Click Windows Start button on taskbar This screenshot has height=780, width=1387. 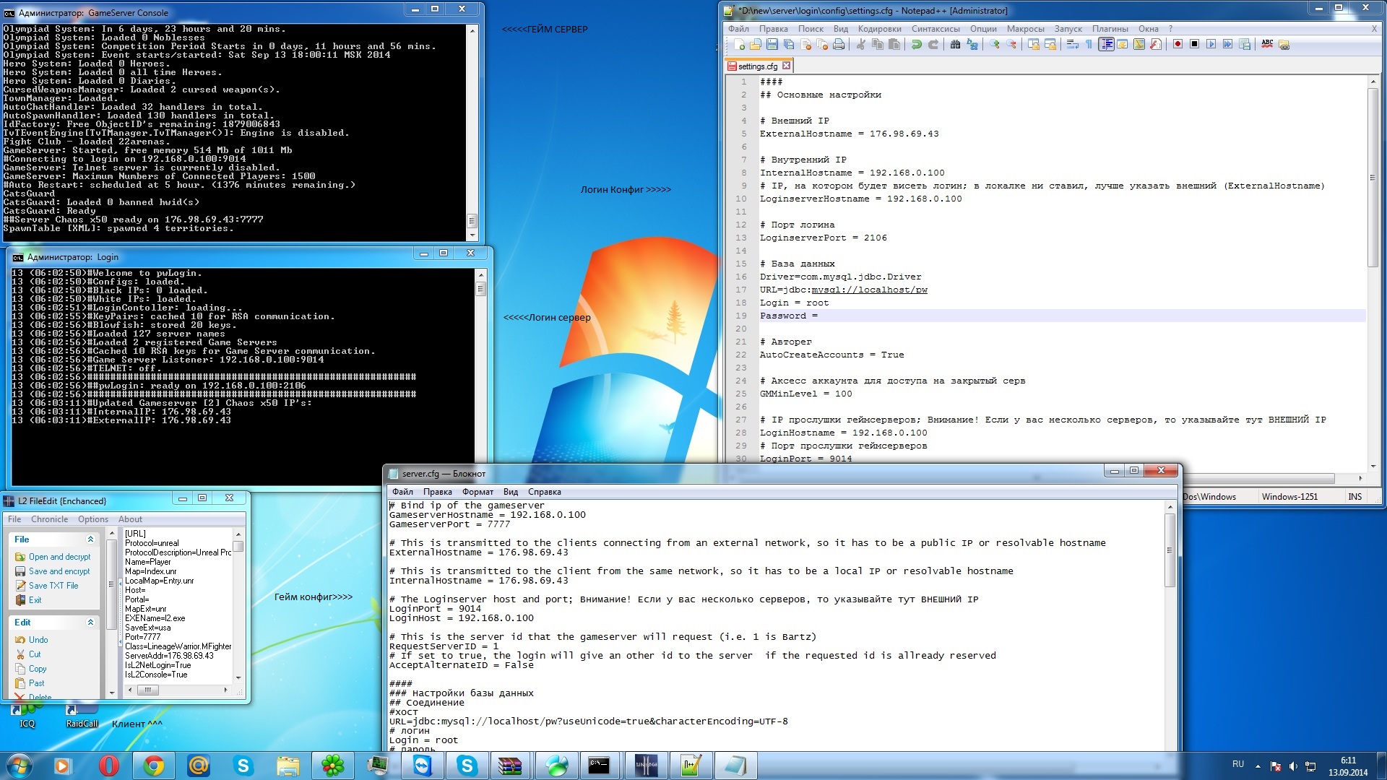[19, 766]
